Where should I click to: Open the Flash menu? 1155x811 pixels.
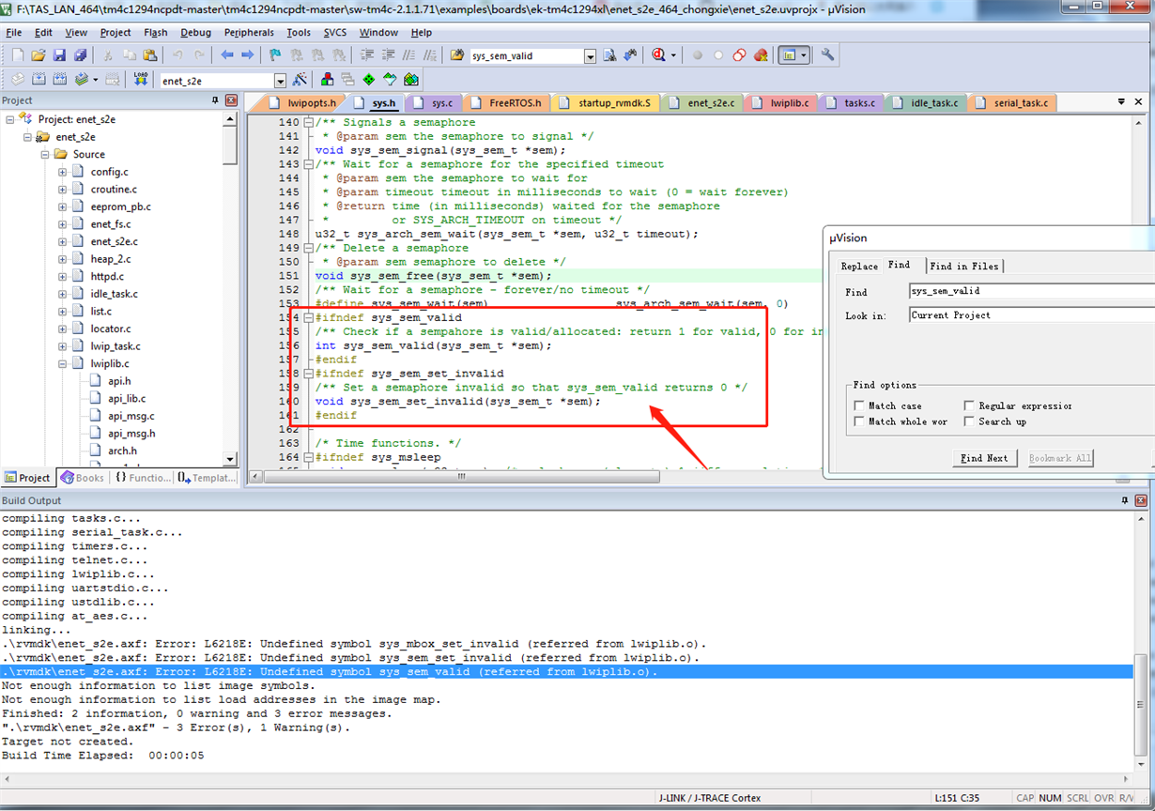pyautogui.click(x=155, y=32)
